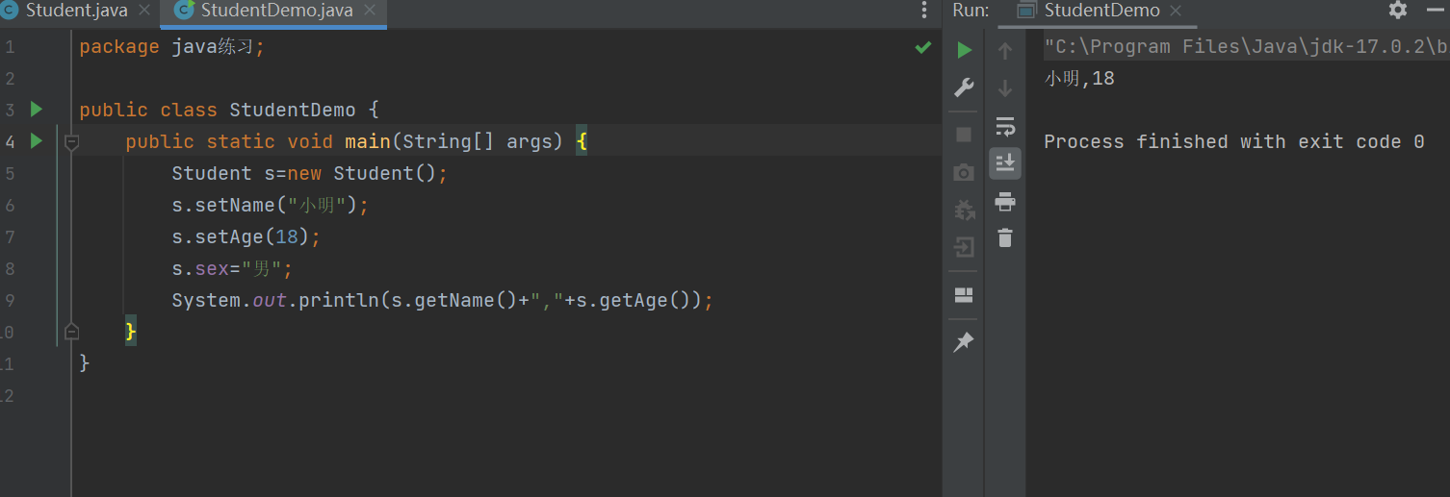Open the Restore Layout icon
The height and width of the screenshot is (497, 1450).
[964, 295]
